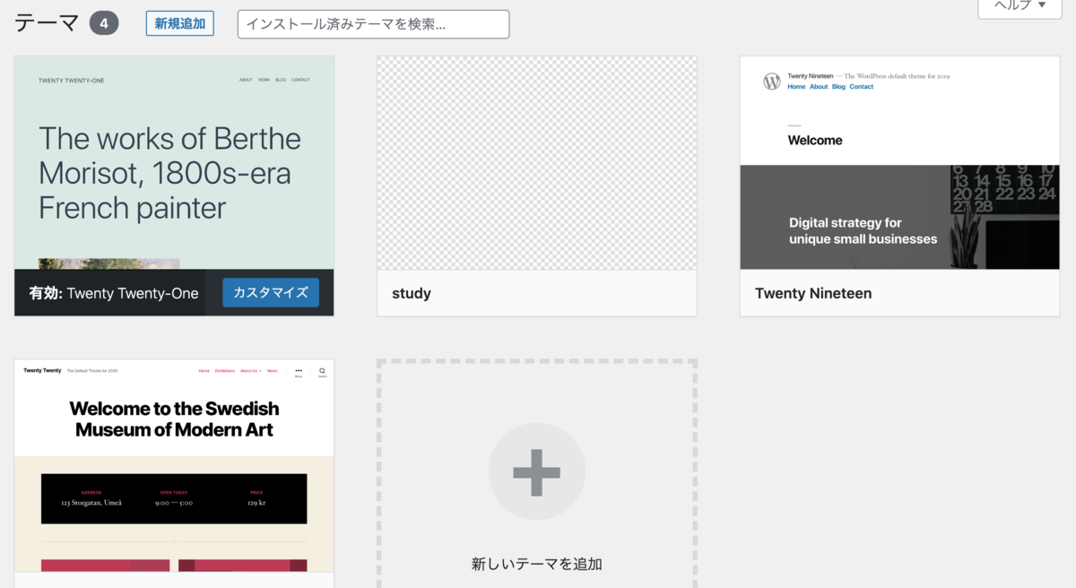Click the plus icon to add a new theme
Image resolution: width=1076 pixels, height=588 pixels.
tap(536, 471)
